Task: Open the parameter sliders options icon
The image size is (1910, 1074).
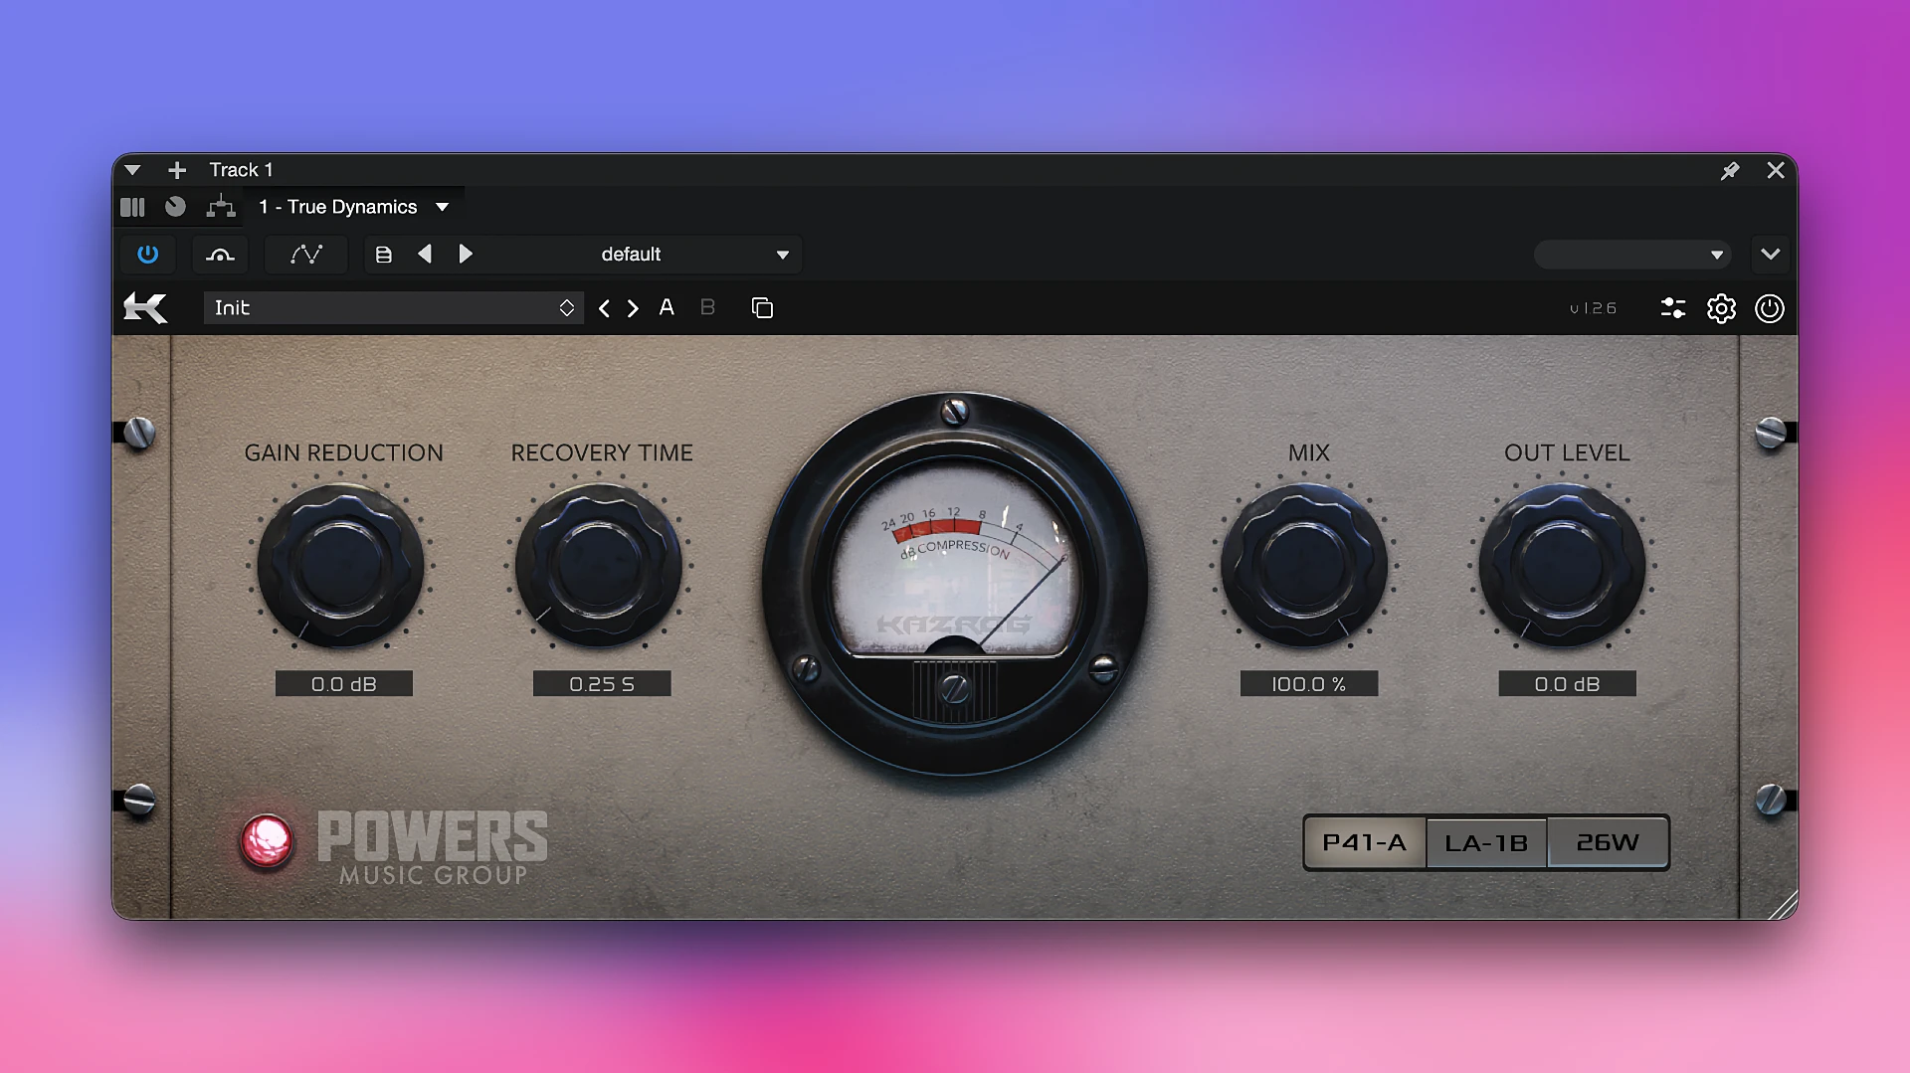Action: coord(1673,308)
